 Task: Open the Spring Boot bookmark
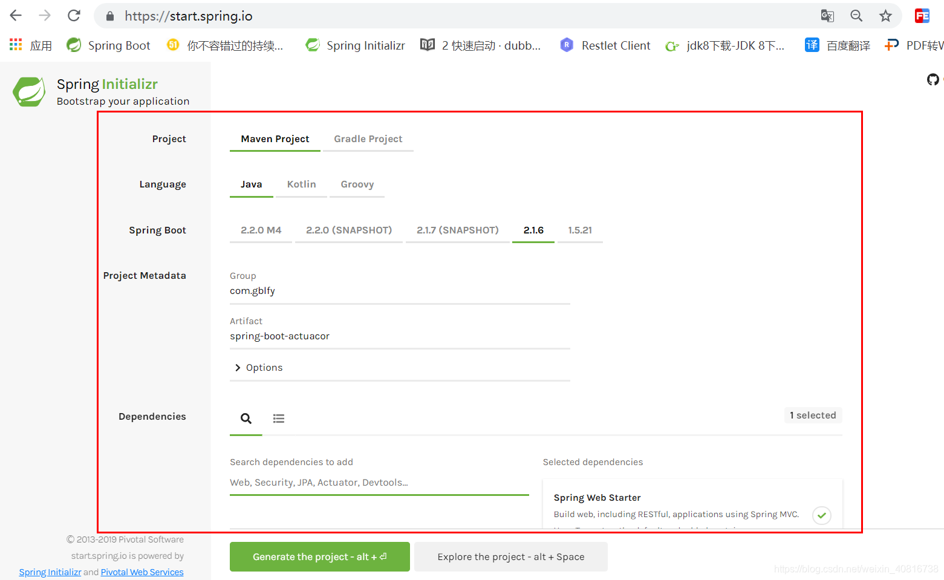tap(109, 45)
